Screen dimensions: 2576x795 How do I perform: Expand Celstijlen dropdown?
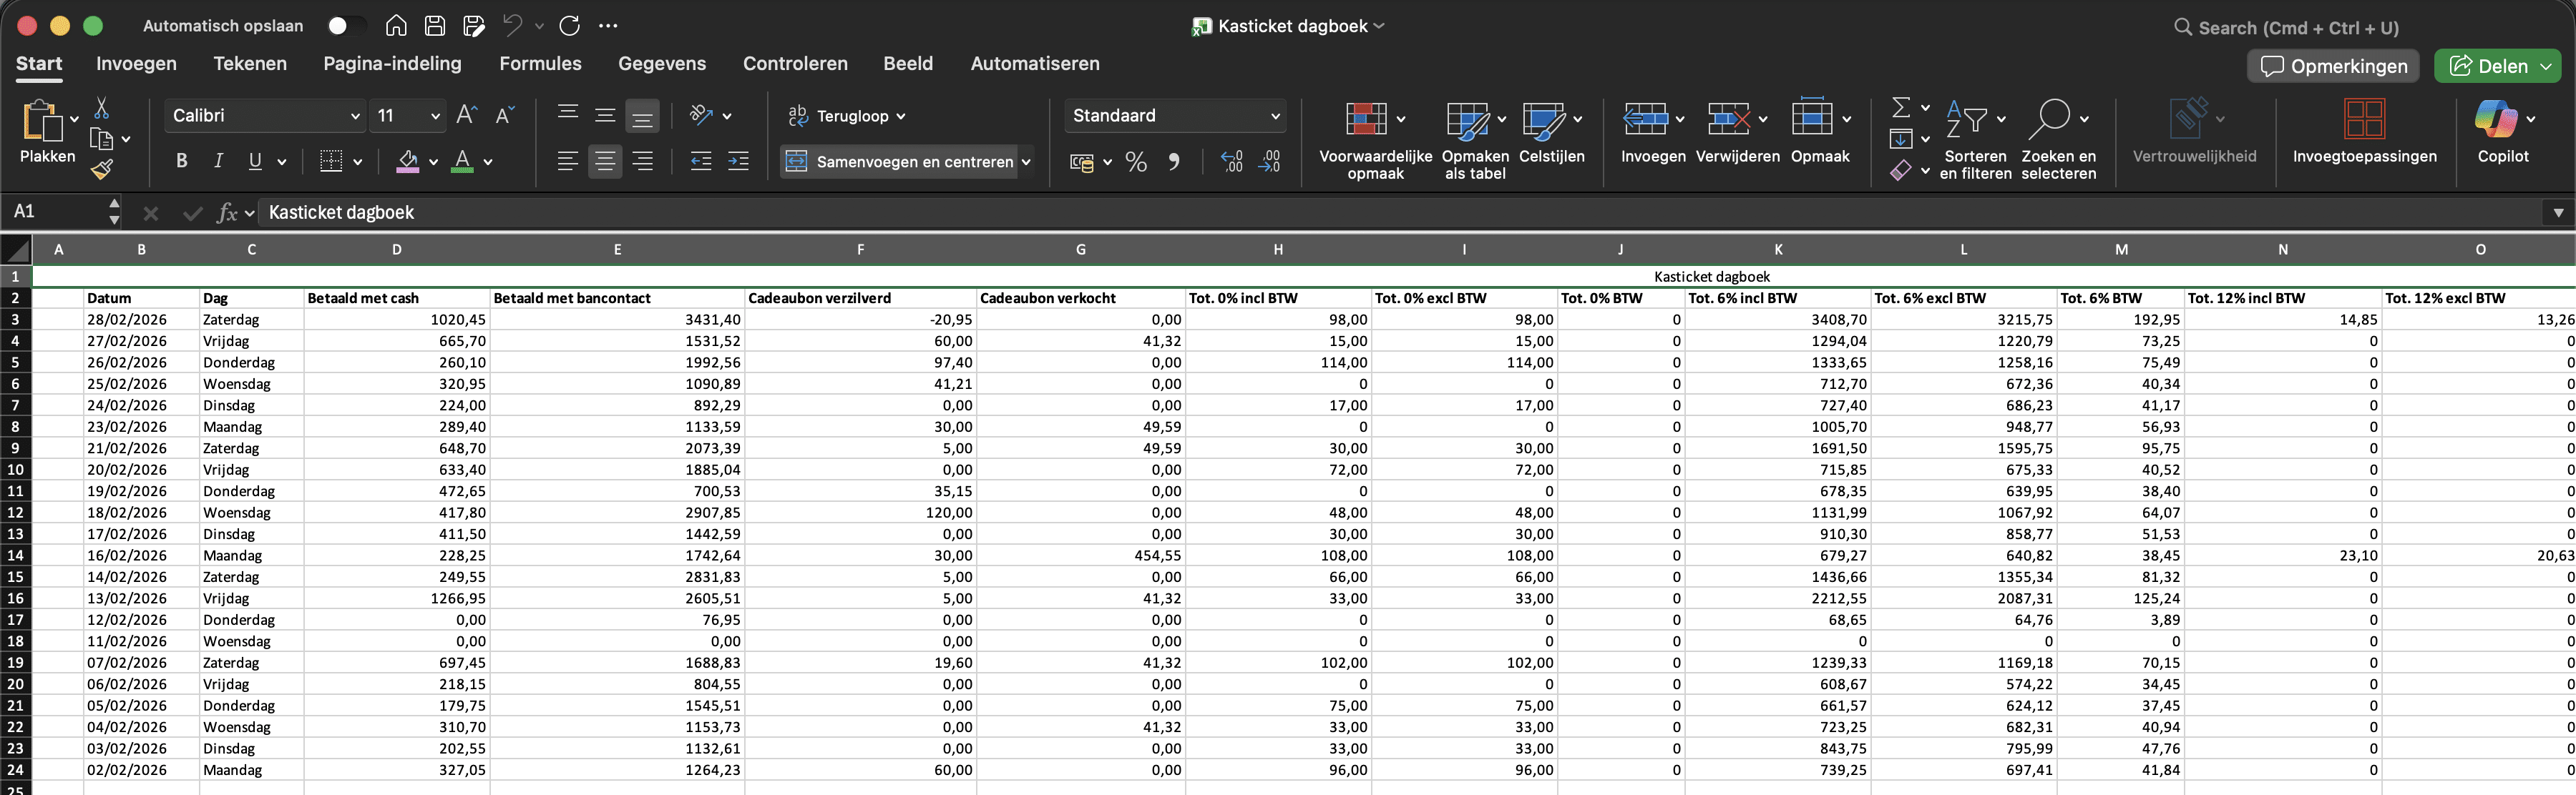click(x=1577, y=119)
